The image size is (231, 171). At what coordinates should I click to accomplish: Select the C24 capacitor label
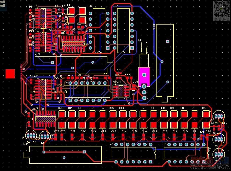(208, 131)
